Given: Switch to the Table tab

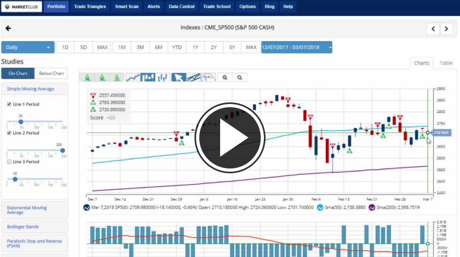Looking at the screenshot, I should 446,63.
